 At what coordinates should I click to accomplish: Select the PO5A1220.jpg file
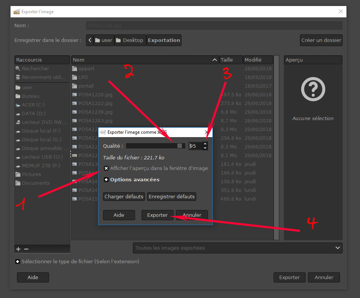point(95,95)
